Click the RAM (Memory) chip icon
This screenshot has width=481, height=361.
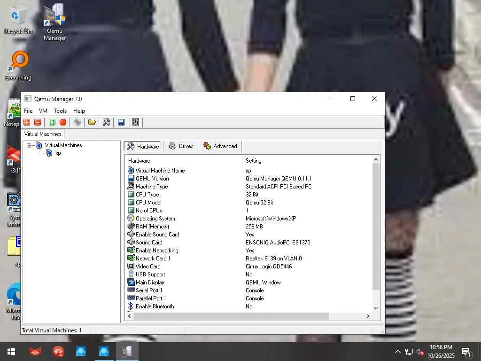[x=131, y=226]
